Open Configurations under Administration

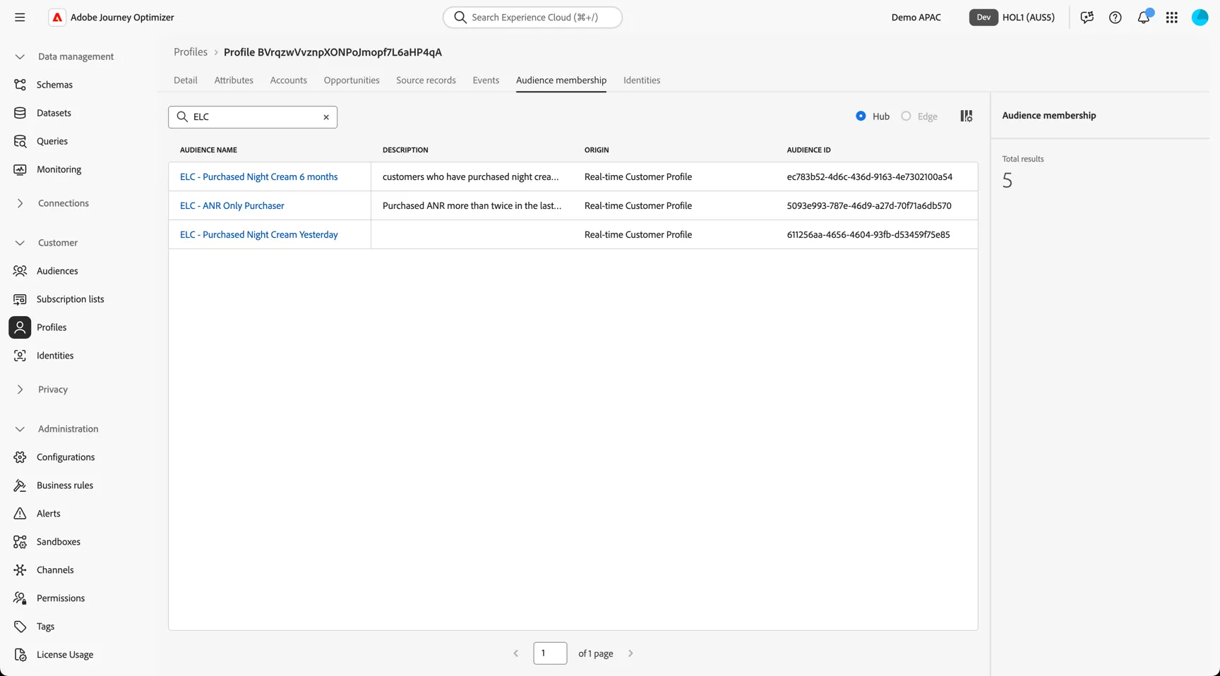pos(66,457)
